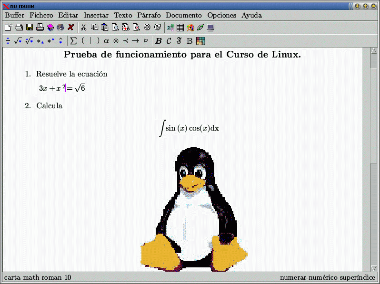
Task: Create a new document with the blank page icon
Action: (9, 28)
